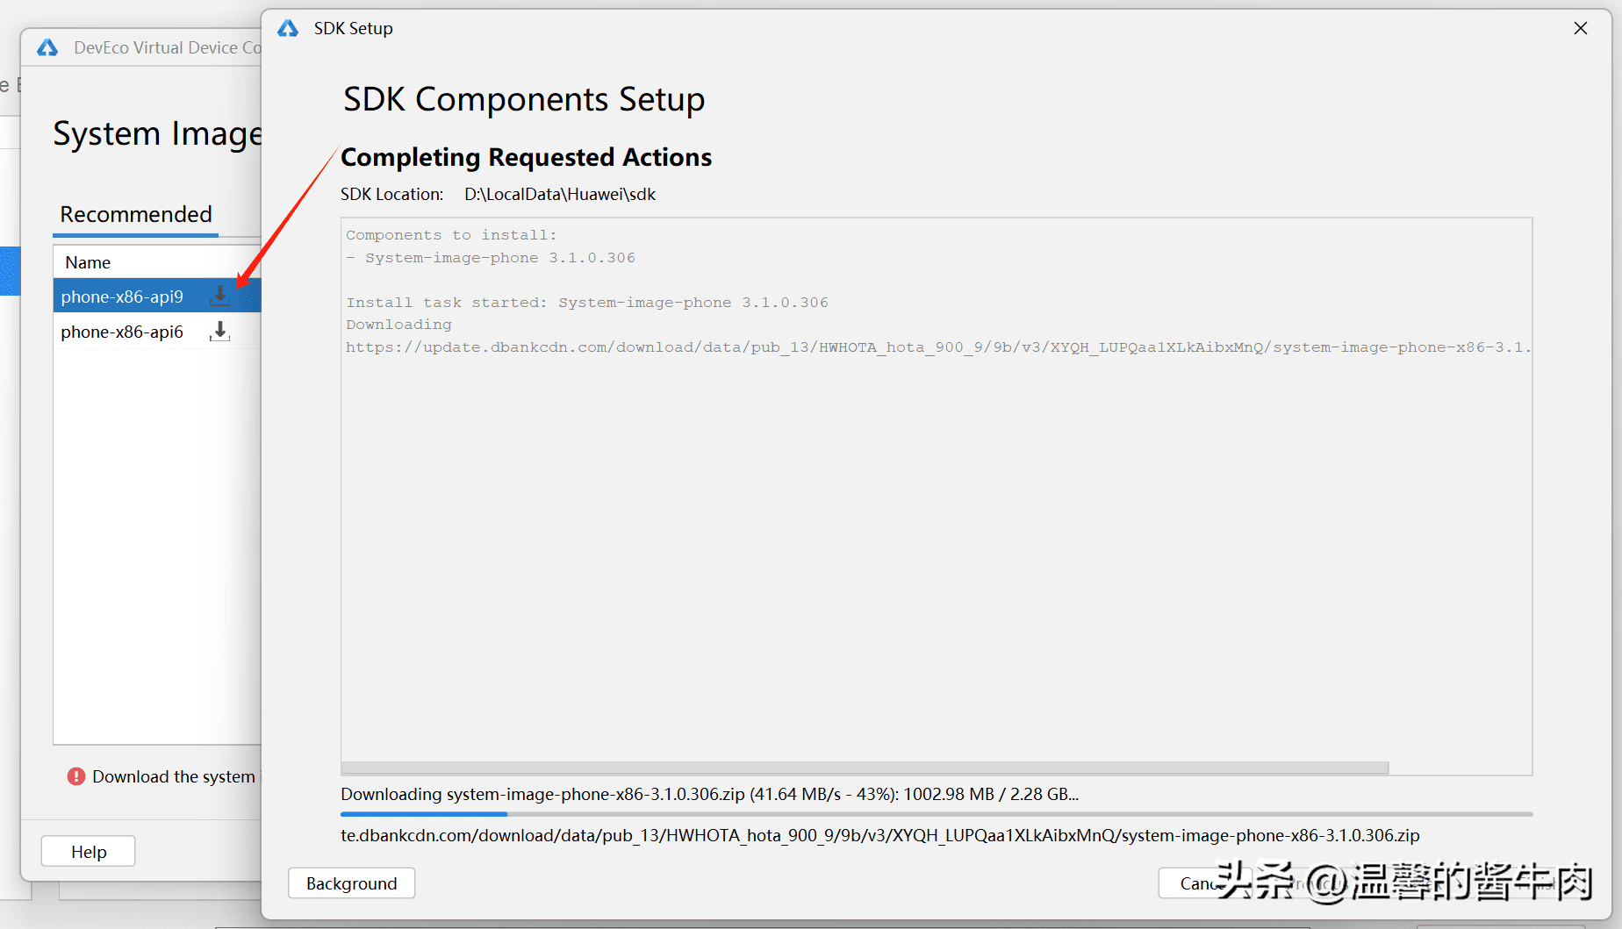Click the SDK Setup window title text

tap(354, 29)
